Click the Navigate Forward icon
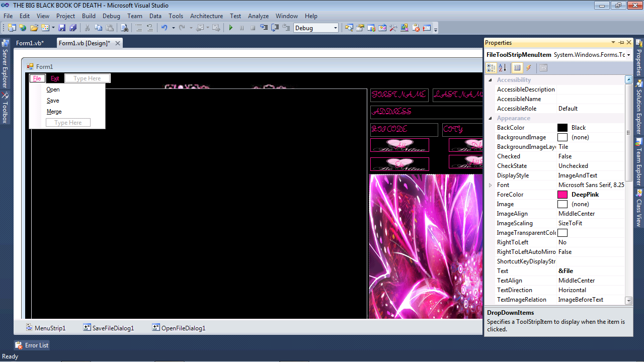 tap(216, 28)
